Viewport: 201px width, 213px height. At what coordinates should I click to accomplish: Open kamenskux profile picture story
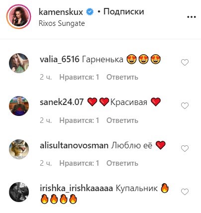pos(18,16)
